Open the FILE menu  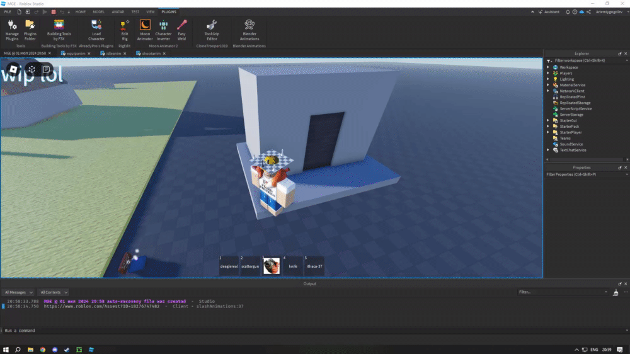pyautogui.click(x=8, y=12)
